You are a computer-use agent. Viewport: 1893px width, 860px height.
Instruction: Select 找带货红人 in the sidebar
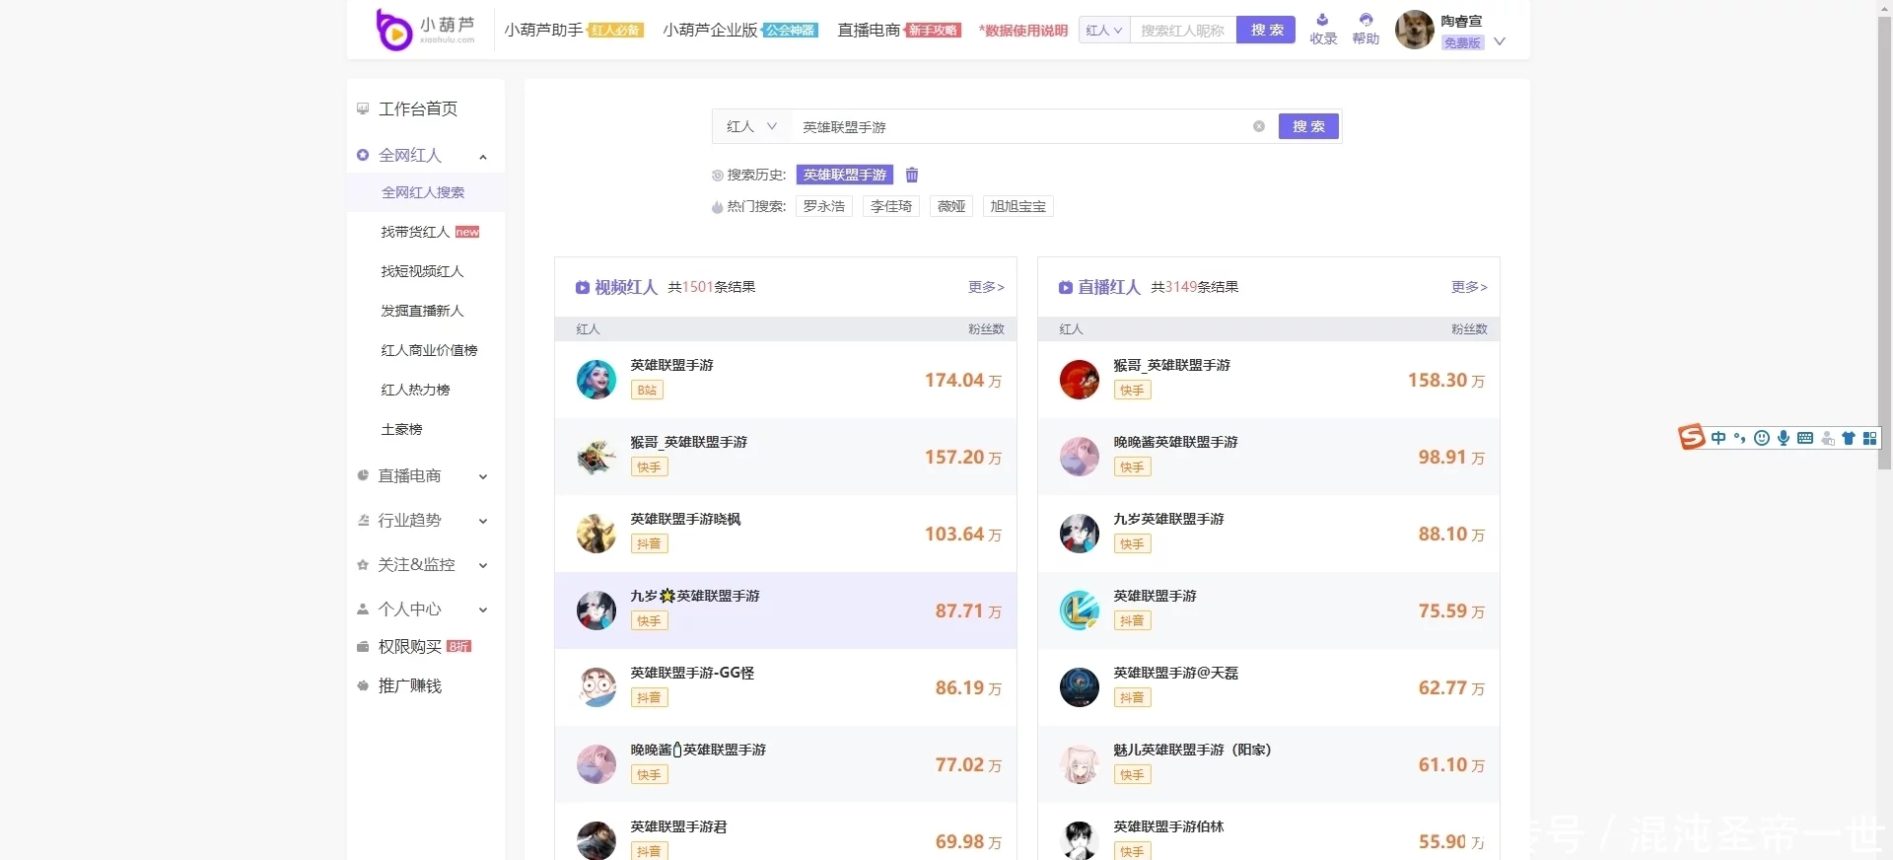pos(415,232)
